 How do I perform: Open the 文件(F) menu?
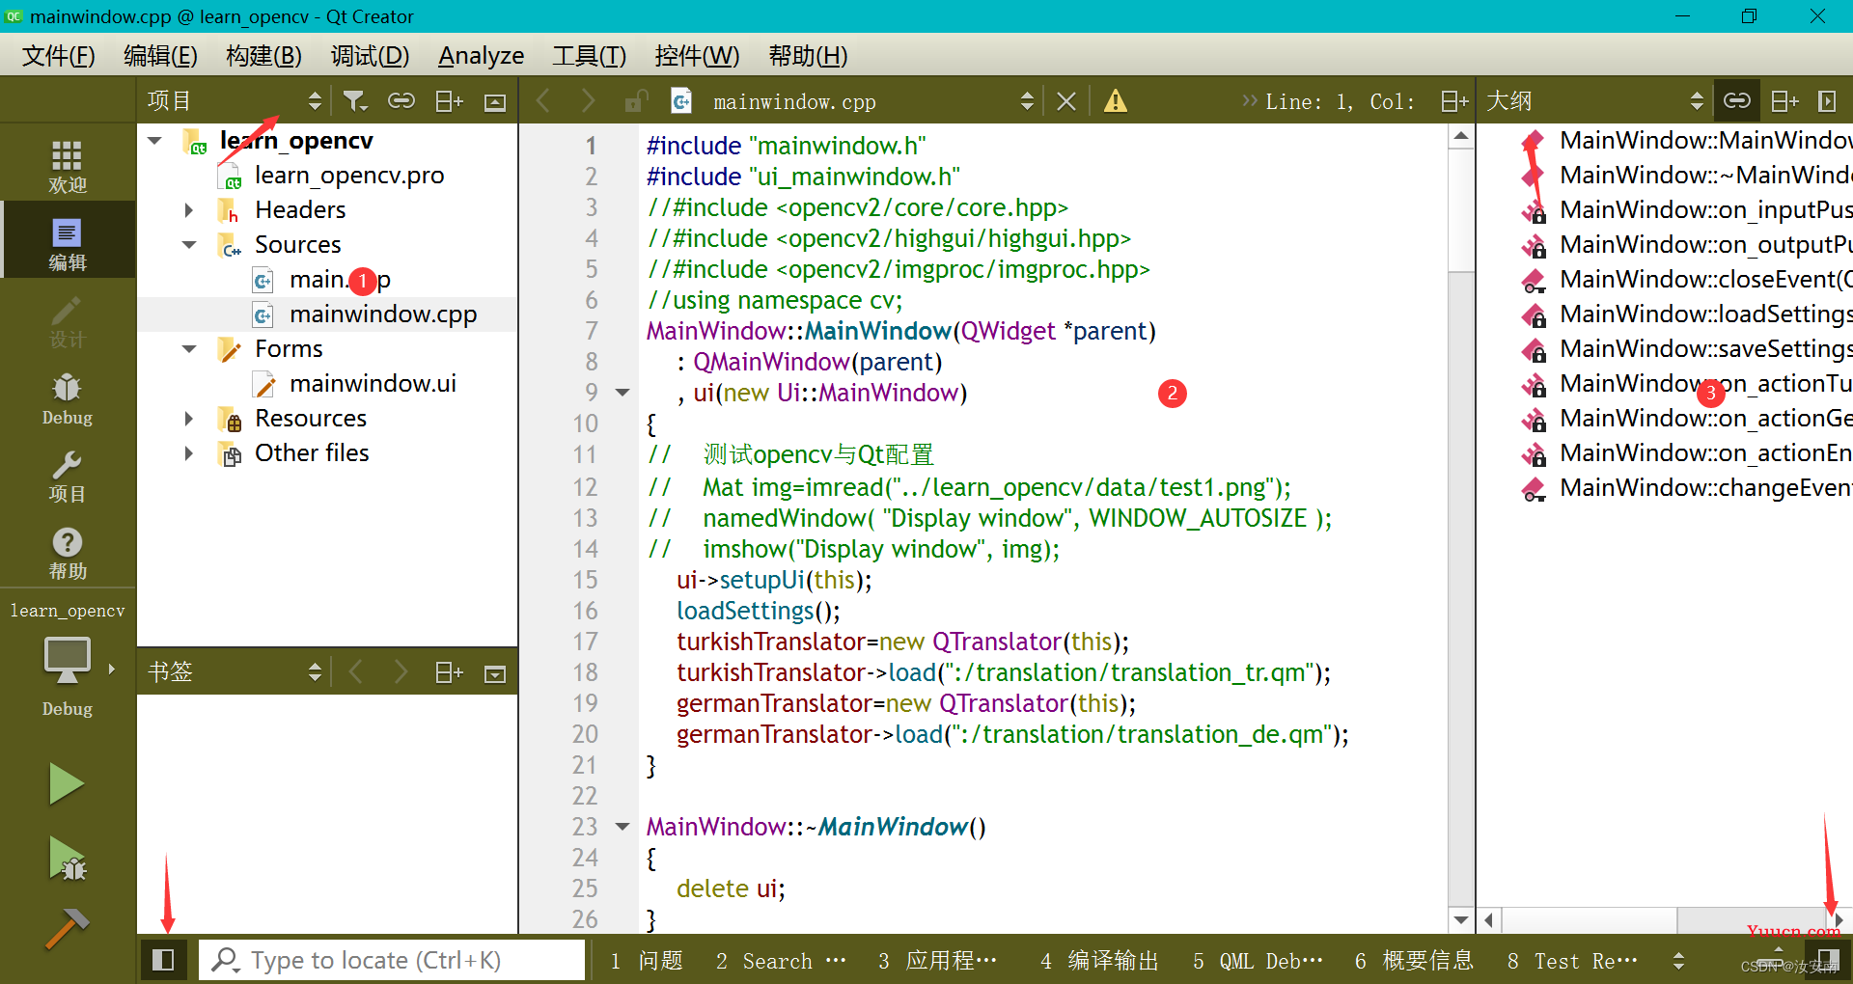58,56
